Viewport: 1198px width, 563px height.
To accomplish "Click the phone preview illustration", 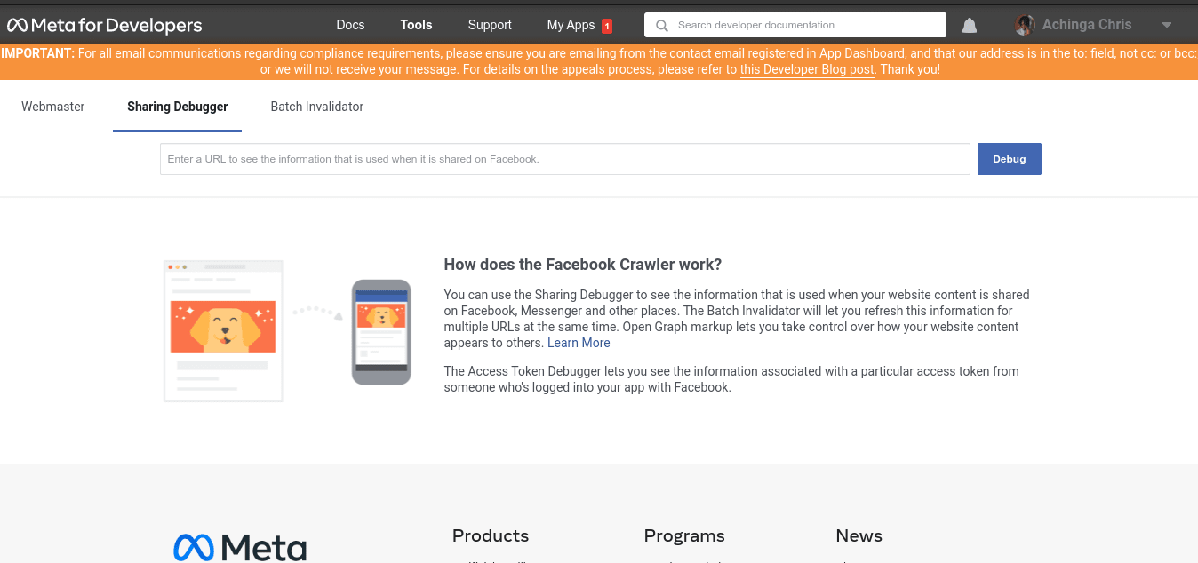I will [381, 332].
